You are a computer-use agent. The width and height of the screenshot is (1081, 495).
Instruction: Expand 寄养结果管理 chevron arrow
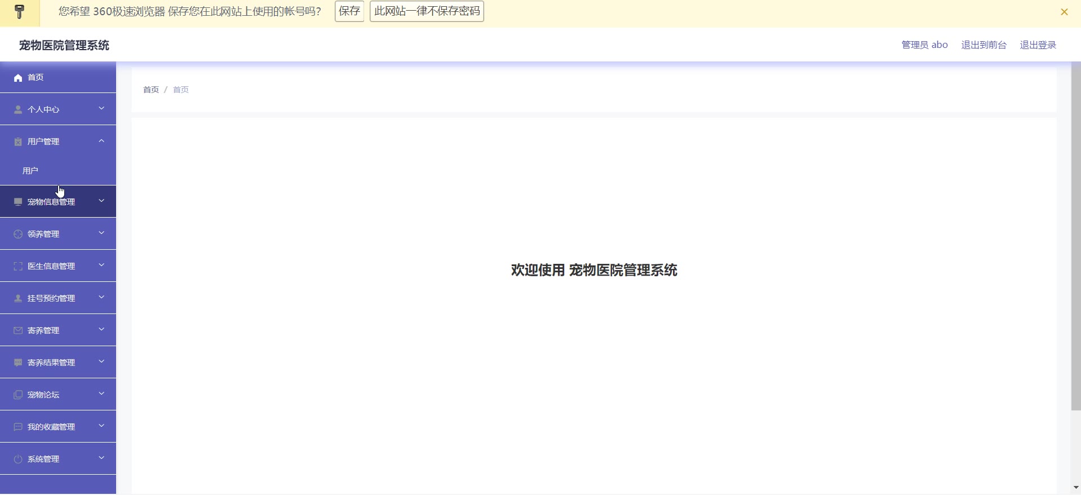(x=101, y=361)
